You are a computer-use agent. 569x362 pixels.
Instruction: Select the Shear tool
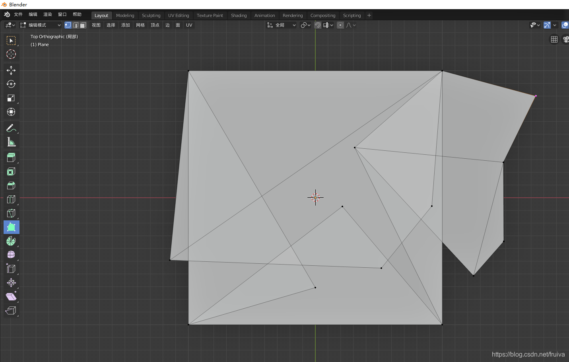(x=11, y=297)
